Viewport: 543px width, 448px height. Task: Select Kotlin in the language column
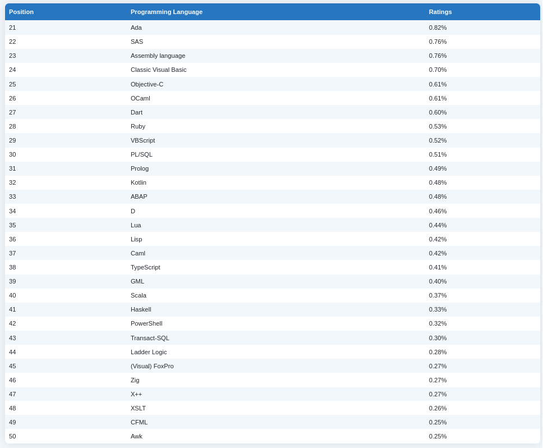[x=138, y=182]
